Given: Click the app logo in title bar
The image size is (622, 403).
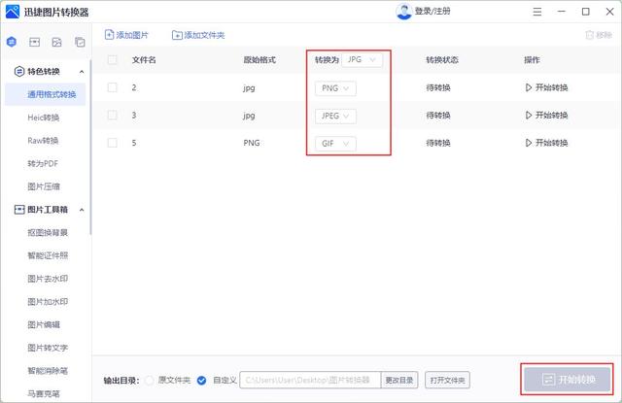Looking at the screenshot, I should point(13,12).
